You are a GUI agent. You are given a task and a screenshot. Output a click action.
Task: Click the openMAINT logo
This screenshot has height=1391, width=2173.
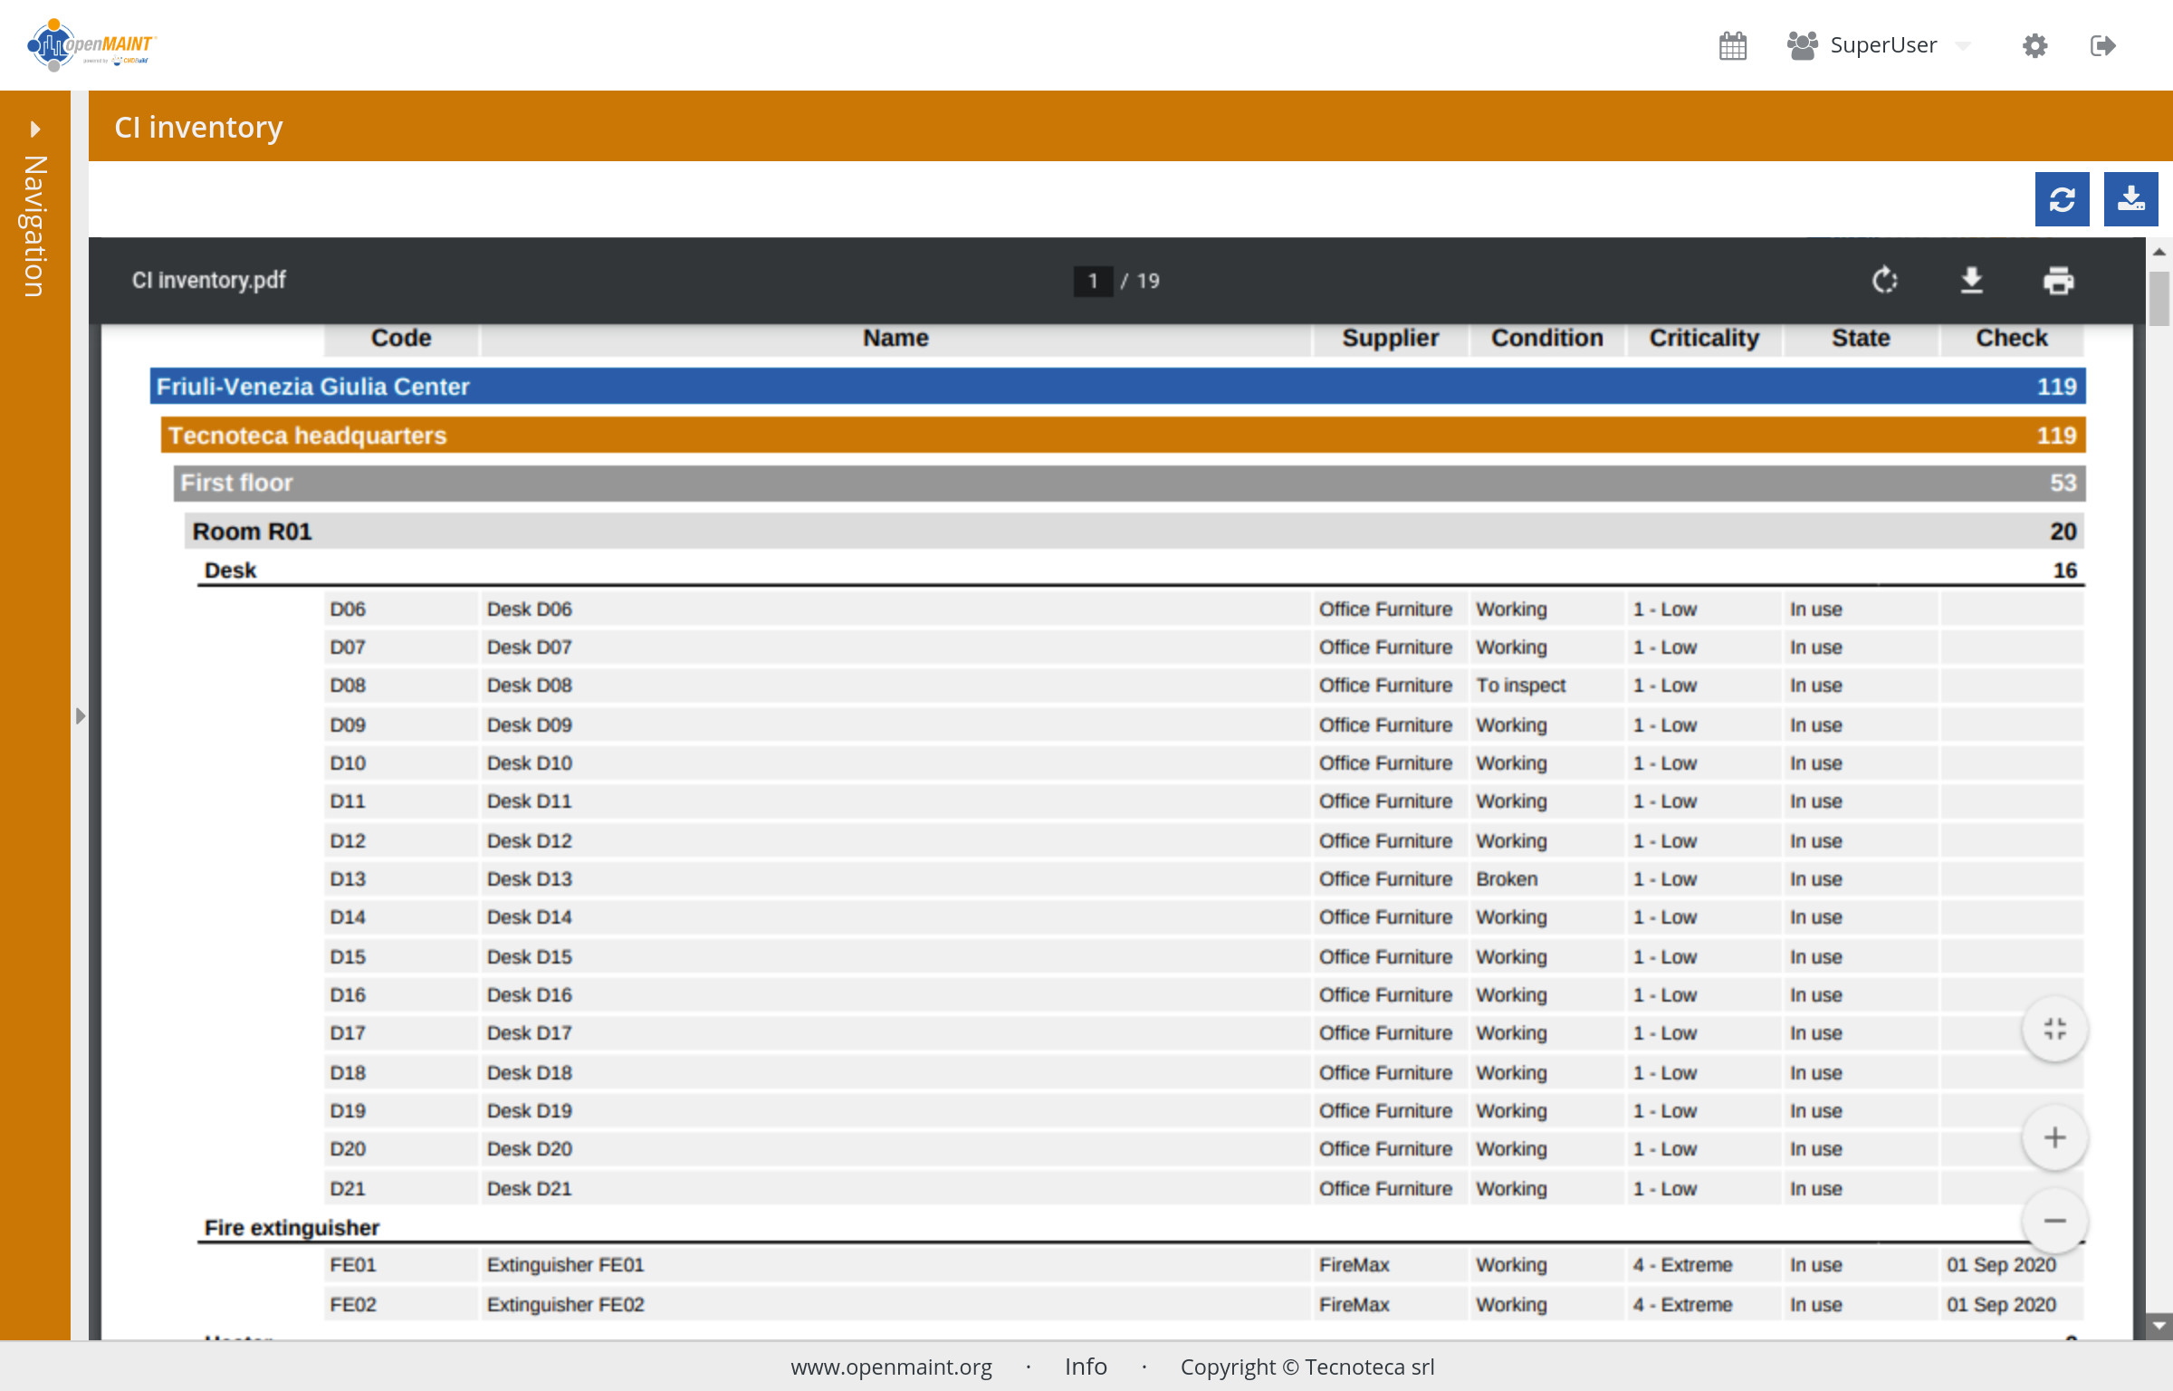92,45
